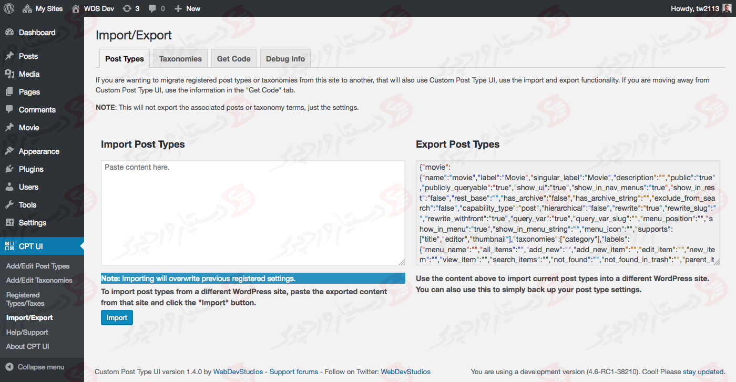736x382 pixels.
Task: Open the Appearance sidebar menu
Action: coord(39,151)
